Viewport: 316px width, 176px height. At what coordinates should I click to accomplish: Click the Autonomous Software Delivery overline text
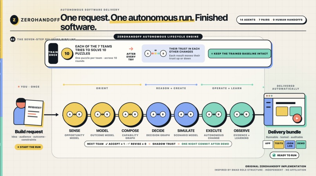[90, 10]
